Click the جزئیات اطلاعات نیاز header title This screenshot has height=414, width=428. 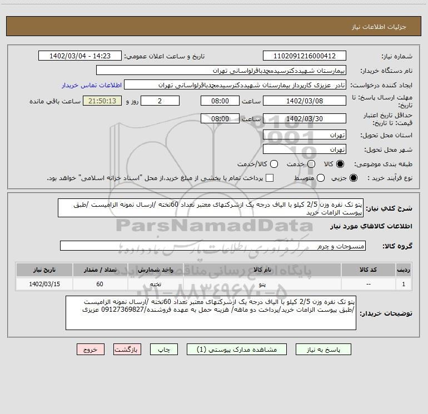(x=379, y=27)
